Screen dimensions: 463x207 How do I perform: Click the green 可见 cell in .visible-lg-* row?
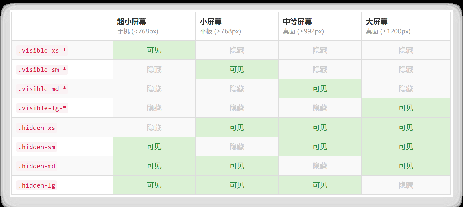(406, 108)
